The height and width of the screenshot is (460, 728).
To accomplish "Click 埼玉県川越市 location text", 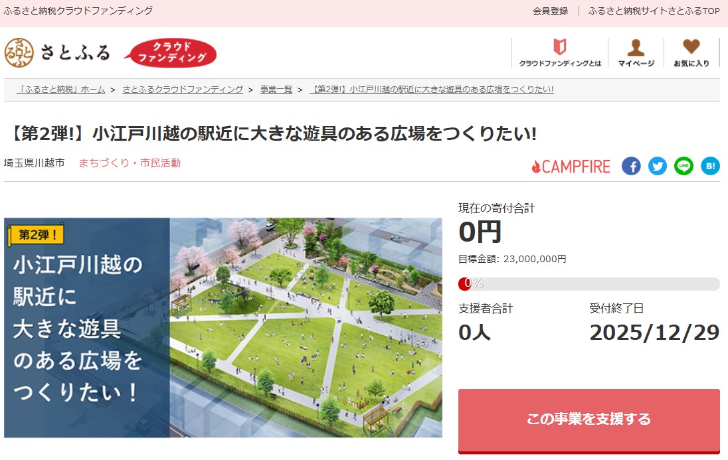I will [x=35, y=163].
